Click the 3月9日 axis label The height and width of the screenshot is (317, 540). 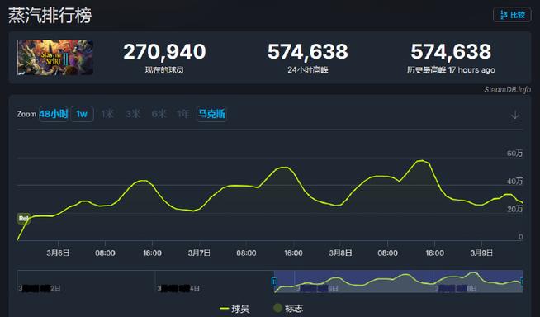point(481,253)
